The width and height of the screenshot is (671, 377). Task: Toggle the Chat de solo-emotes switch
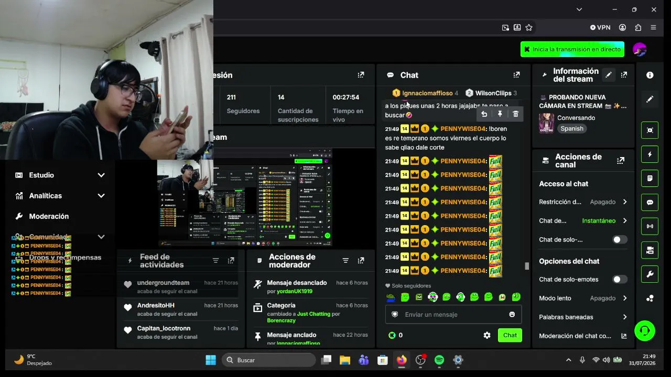(x=620, y=280)
